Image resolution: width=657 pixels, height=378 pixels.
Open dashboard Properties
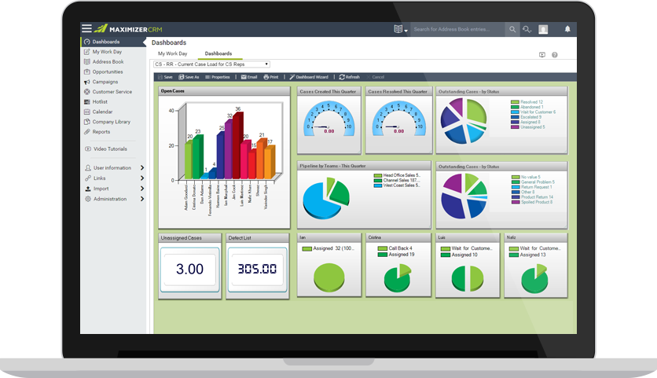[218, 77]
